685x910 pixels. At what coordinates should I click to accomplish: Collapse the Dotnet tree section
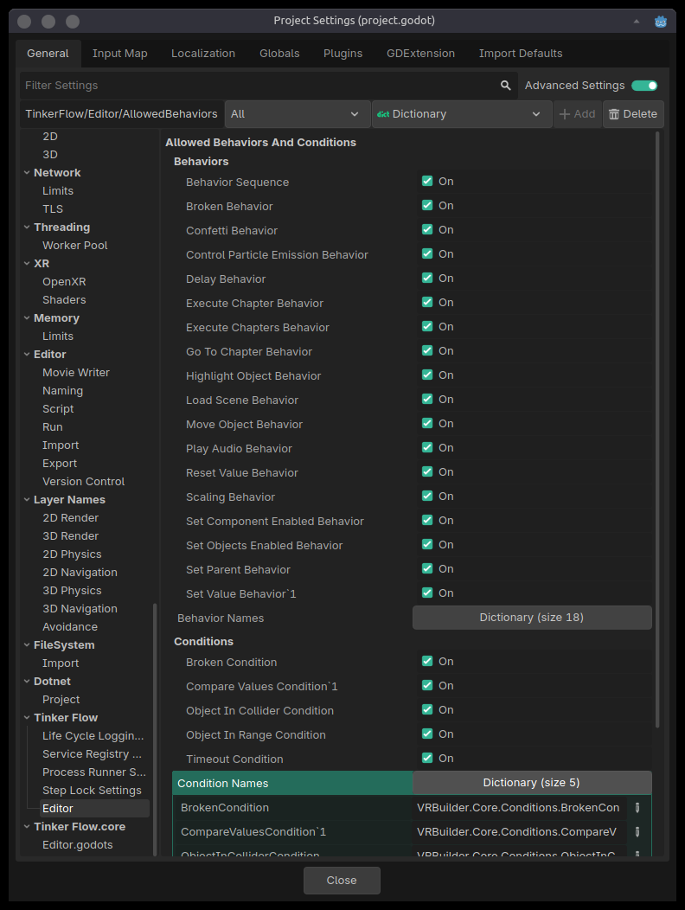coord(27,682)
